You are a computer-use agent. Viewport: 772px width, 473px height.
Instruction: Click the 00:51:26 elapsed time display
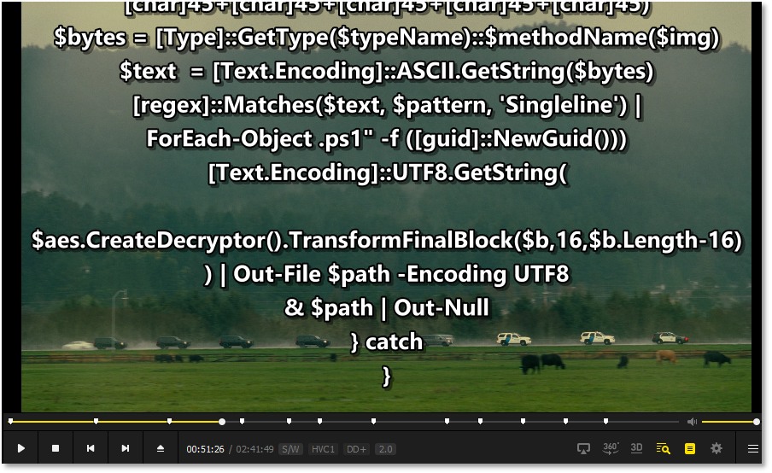(205, 449)
